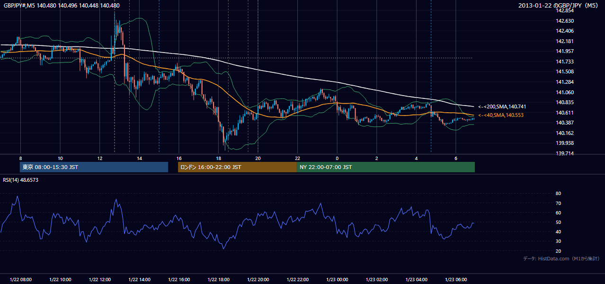Click the HistData.com data credit text
The height and width of the screenshot is (284, 605).
[561, 258]
